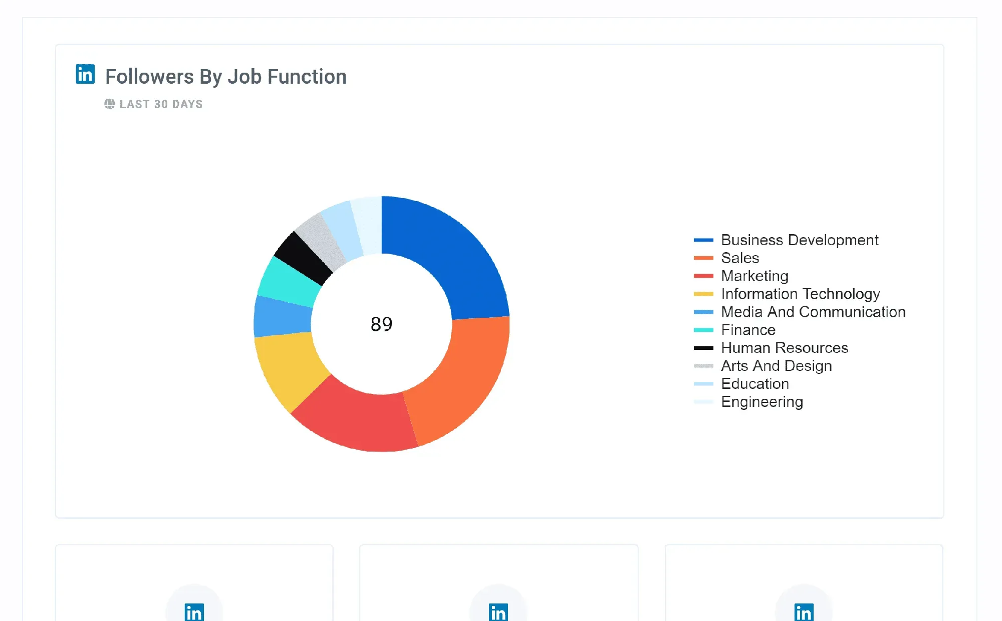Image resolution: width=1002 pixels, height=621 pixels.
Task: Click the Media And Communication legend swatch
Action: coord(703,312)
